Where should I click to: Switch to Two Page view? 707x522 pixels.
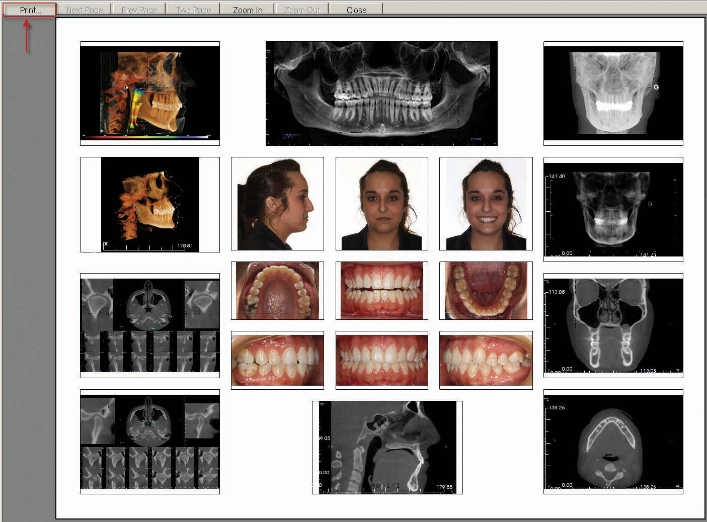coord(193,10)
